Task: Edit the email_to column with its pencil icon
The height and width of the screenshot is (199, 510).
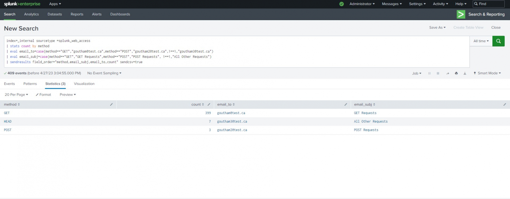Action: pyautogui.click(x=346, y=104)
